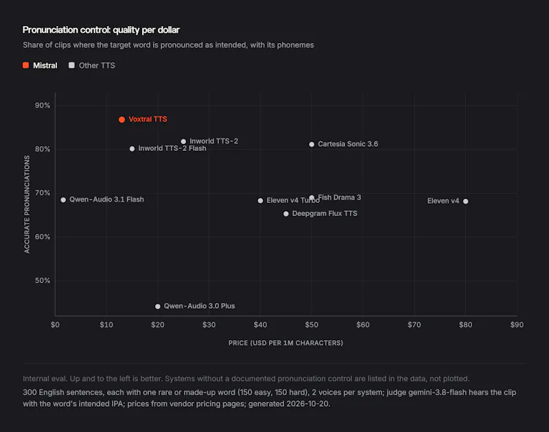Select the Fish Drama 3 dot
The height and width of the screenshot is (432, 549).
coord(312,197)
